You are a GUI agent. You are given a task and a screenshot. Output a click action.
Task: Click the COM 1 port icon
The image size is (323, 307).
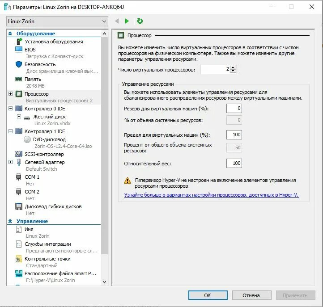coord(18,177)
